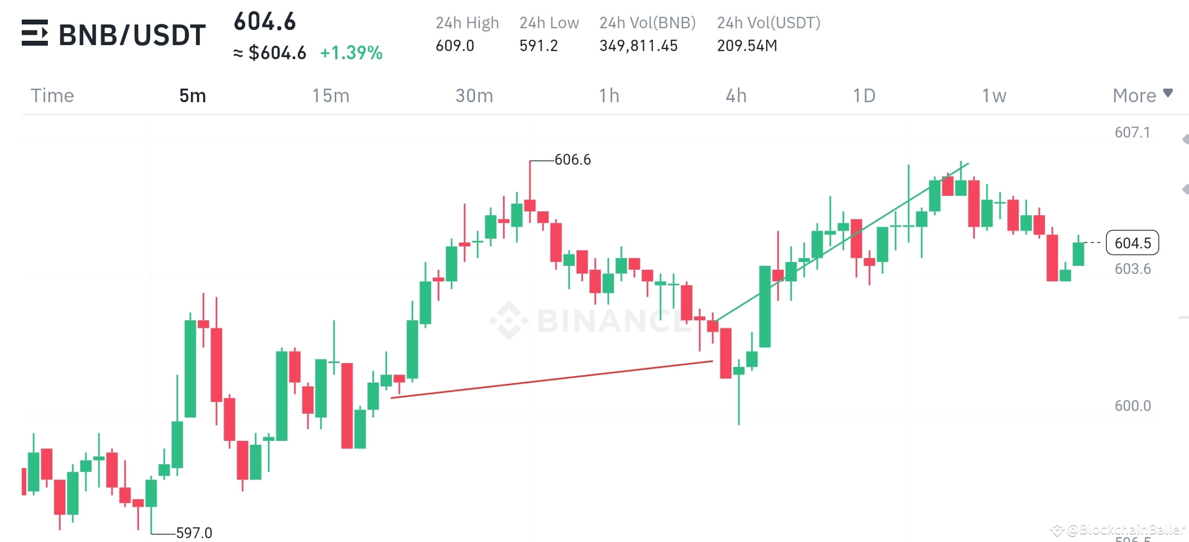
Task: Switch to the Time chart view
Action: (52, 95)
